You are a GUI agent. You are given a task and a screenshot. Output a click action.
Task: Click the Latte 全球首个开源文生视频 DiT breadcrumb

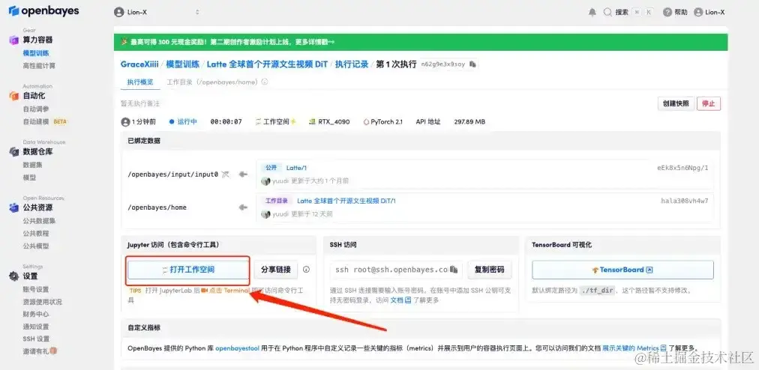[x=267, y=64]
